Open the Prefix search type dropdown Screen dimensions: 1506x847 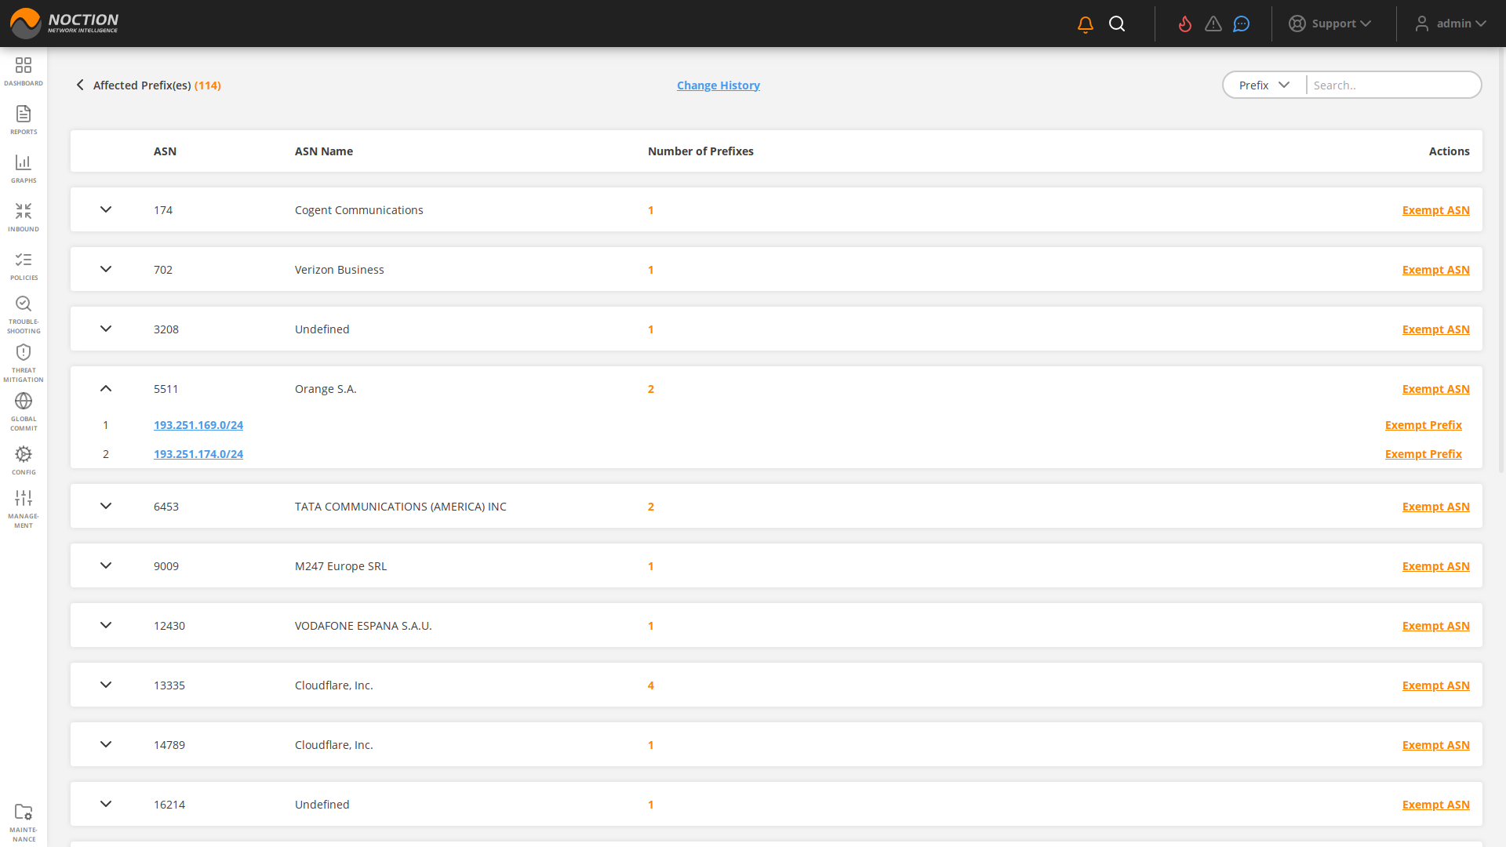pos(1264,85)
